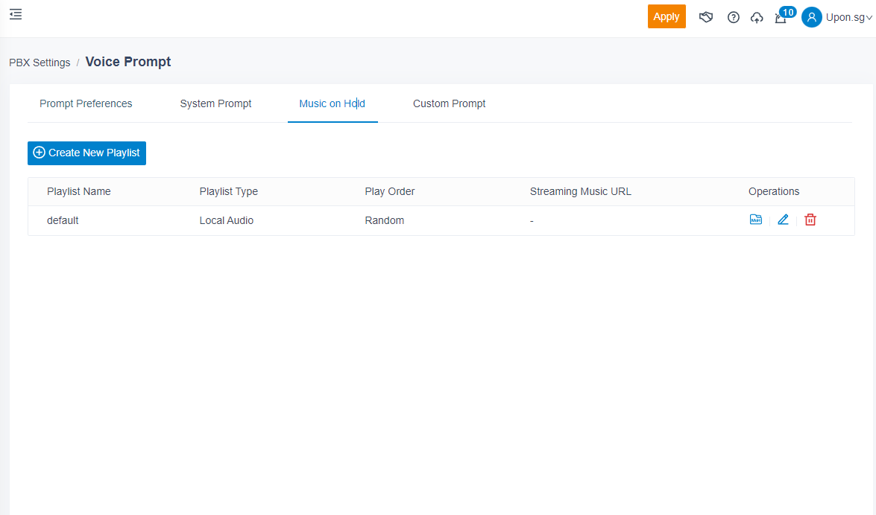Select the default playlist name cell

click(63, 220)
